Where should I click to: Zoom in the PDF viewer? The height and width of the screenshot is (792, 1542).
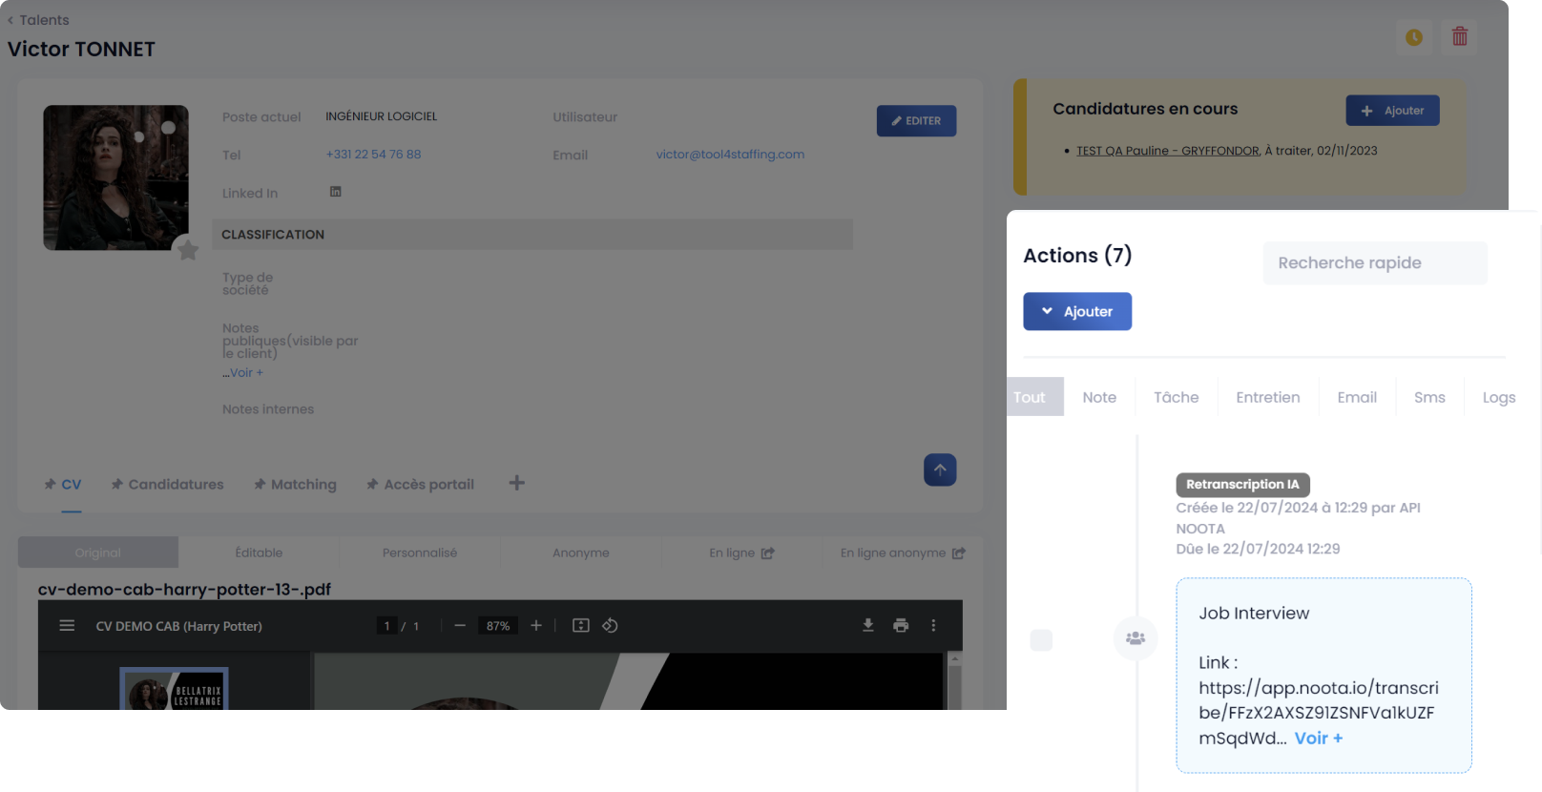coord(536,626)
